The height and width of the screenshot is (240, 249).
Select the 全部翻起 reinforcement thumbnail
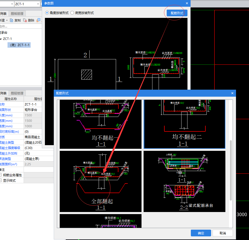click(x=100, y=181)
